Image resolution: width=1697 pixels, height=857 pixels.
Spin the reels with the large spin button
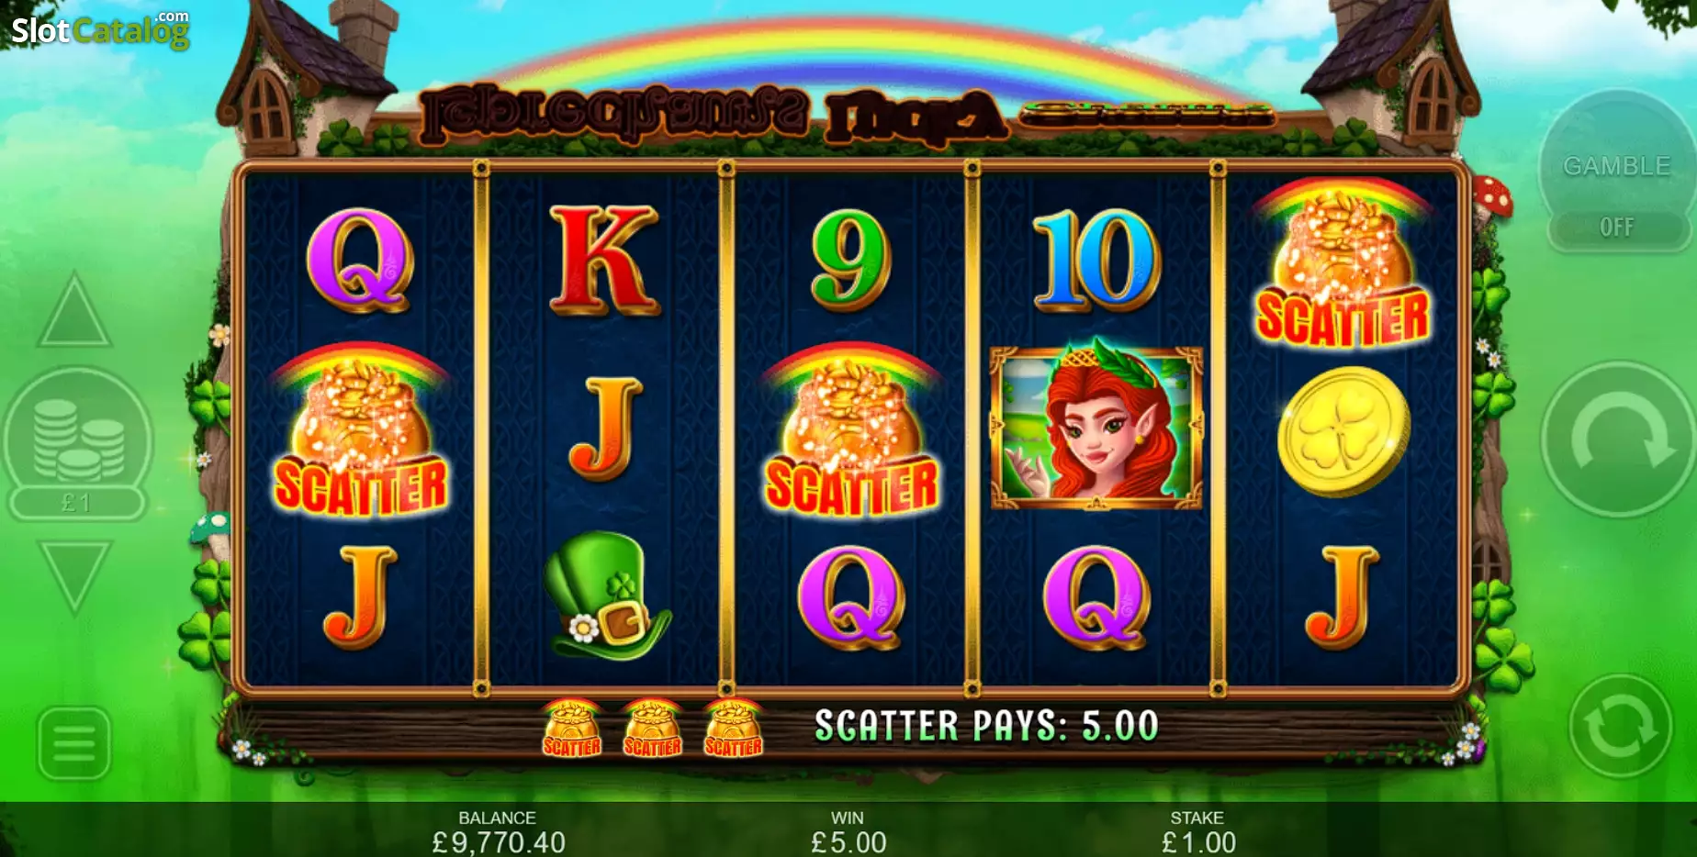[1617, 440]
